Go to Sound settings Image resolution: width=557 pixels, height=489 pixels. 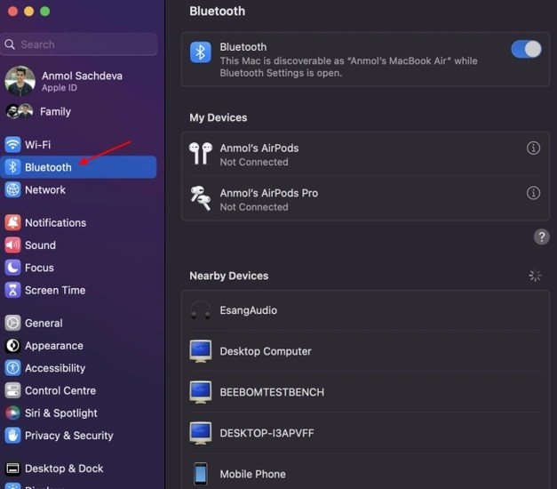78,245
